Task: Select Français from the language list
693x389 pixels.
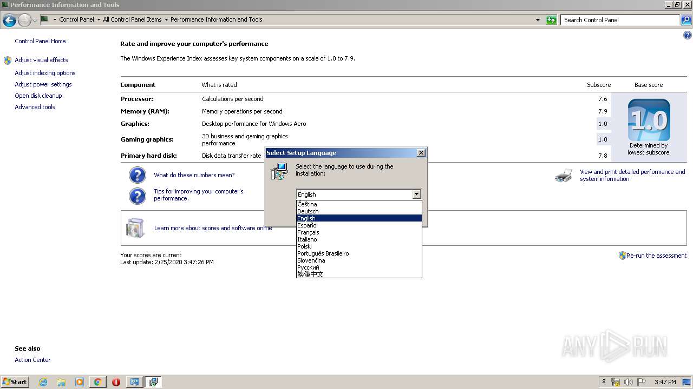Action: tap(359, 232)
